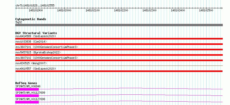Screen dimensions: 230x105
Task: Open variant esv3607101 label
Action: (47, 47)
